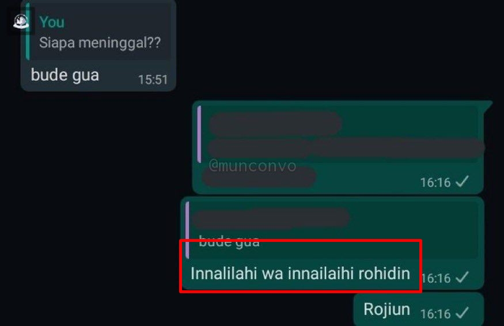
Task: Tap the @munconvo watermark text
Action: pyautogui.click(x=253, y=166)
